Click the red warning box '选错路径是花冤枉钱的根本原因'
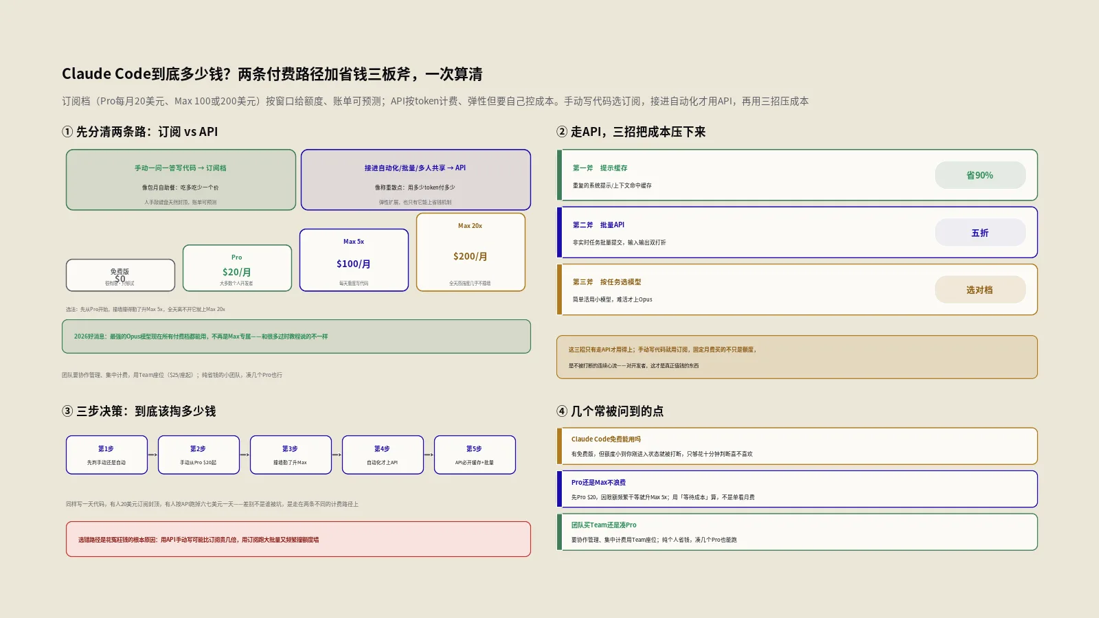1099x618 pixels. pyautogui.click(x=298, y=539)
